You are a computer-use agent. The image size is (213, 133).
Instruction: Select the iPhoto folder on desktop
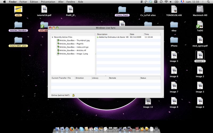click(x=174, y=42)
